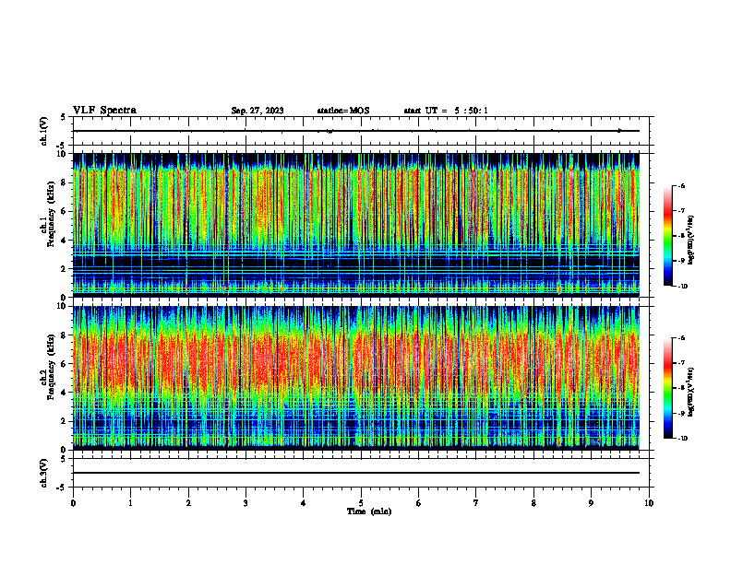Image resolution: width=731 pixels, height=564 pixels.
Task: Click the ch.2 spectrogram color bar
Action: pos(668,388)
